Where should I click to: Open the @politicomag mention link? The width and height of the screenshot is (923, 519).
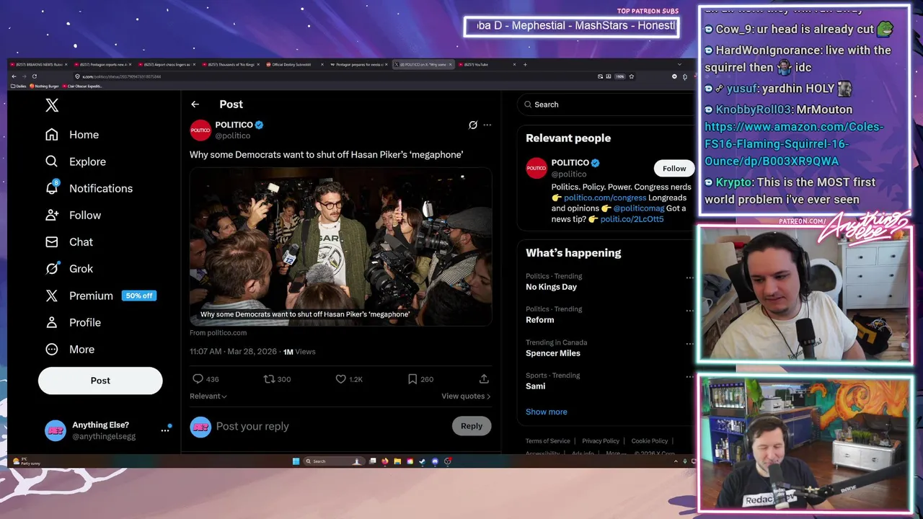638,208
